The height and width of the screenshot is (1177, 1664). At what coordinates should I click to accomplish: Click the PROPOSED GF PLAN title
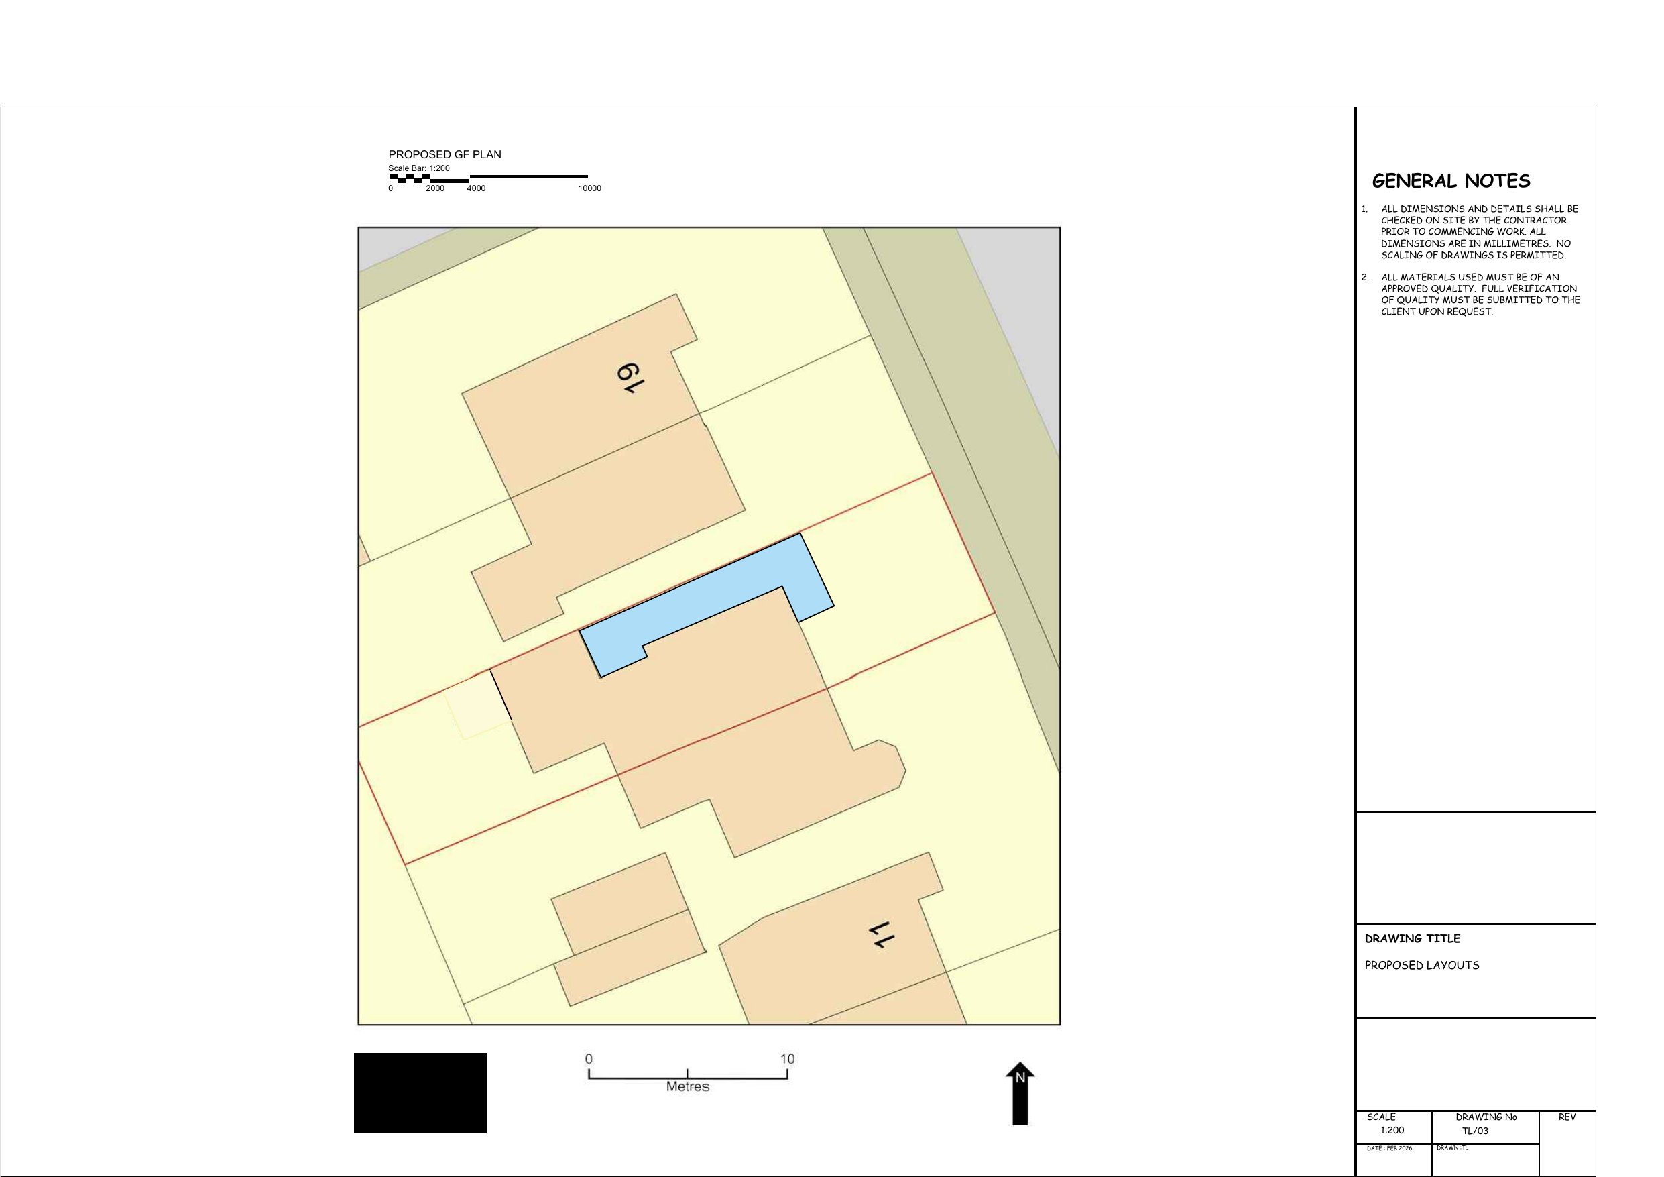click(x=444, y=154)
